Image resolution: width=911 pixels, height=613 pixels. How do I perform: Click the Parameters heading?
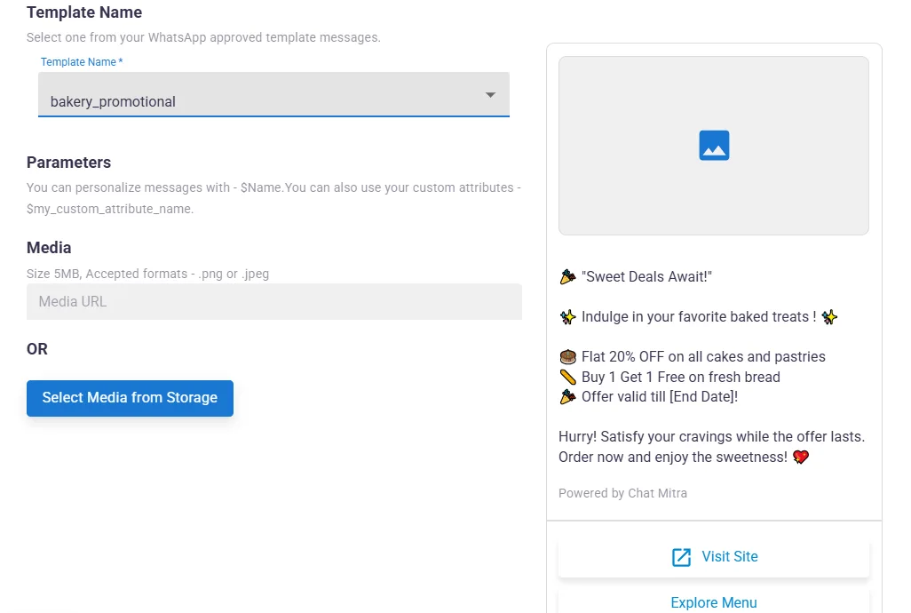point(68,163)
